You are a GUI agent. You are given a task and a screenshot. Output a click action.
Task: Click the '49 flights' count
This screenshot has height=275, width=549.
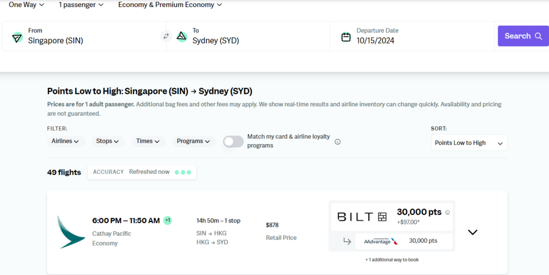64,172
